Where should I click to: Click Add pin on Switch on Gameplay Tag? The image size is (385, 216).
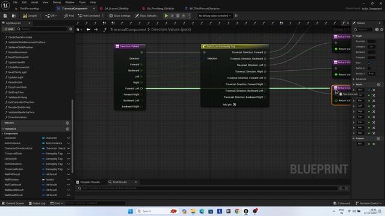click(229, 104)
